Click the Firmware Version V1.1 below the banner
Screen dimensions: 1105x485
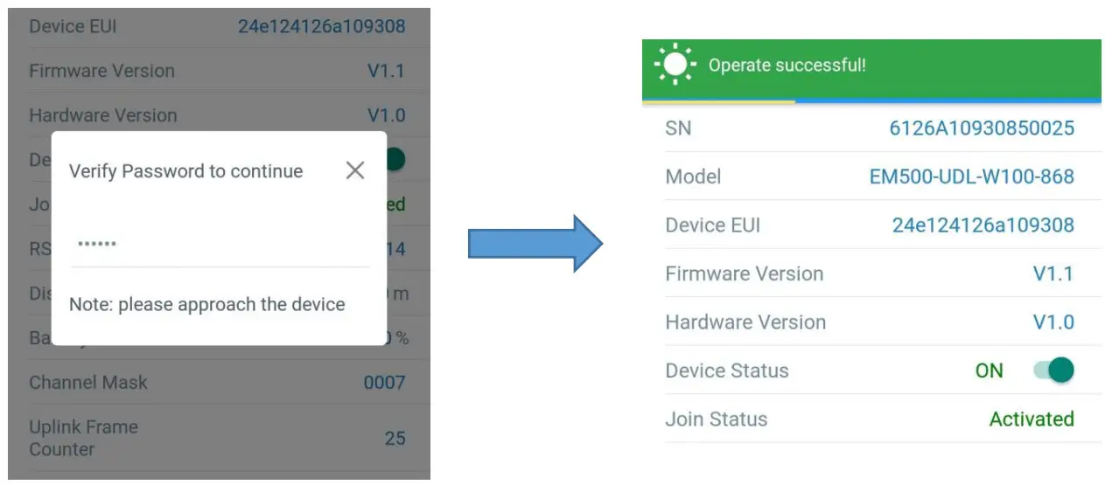(x=1053, y=274)
